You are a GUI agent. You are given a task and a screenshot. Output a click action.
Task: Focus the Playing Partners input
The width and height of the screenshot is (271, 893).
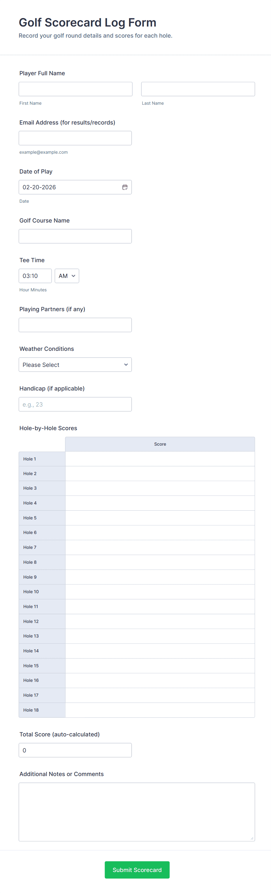75,325
